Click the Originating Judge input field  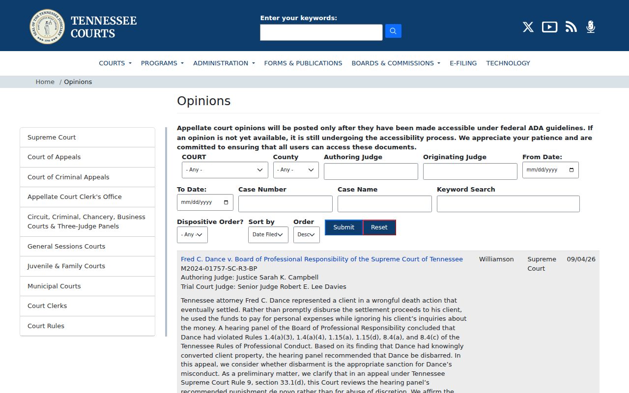pyautogui.click(x=470, y=171)
